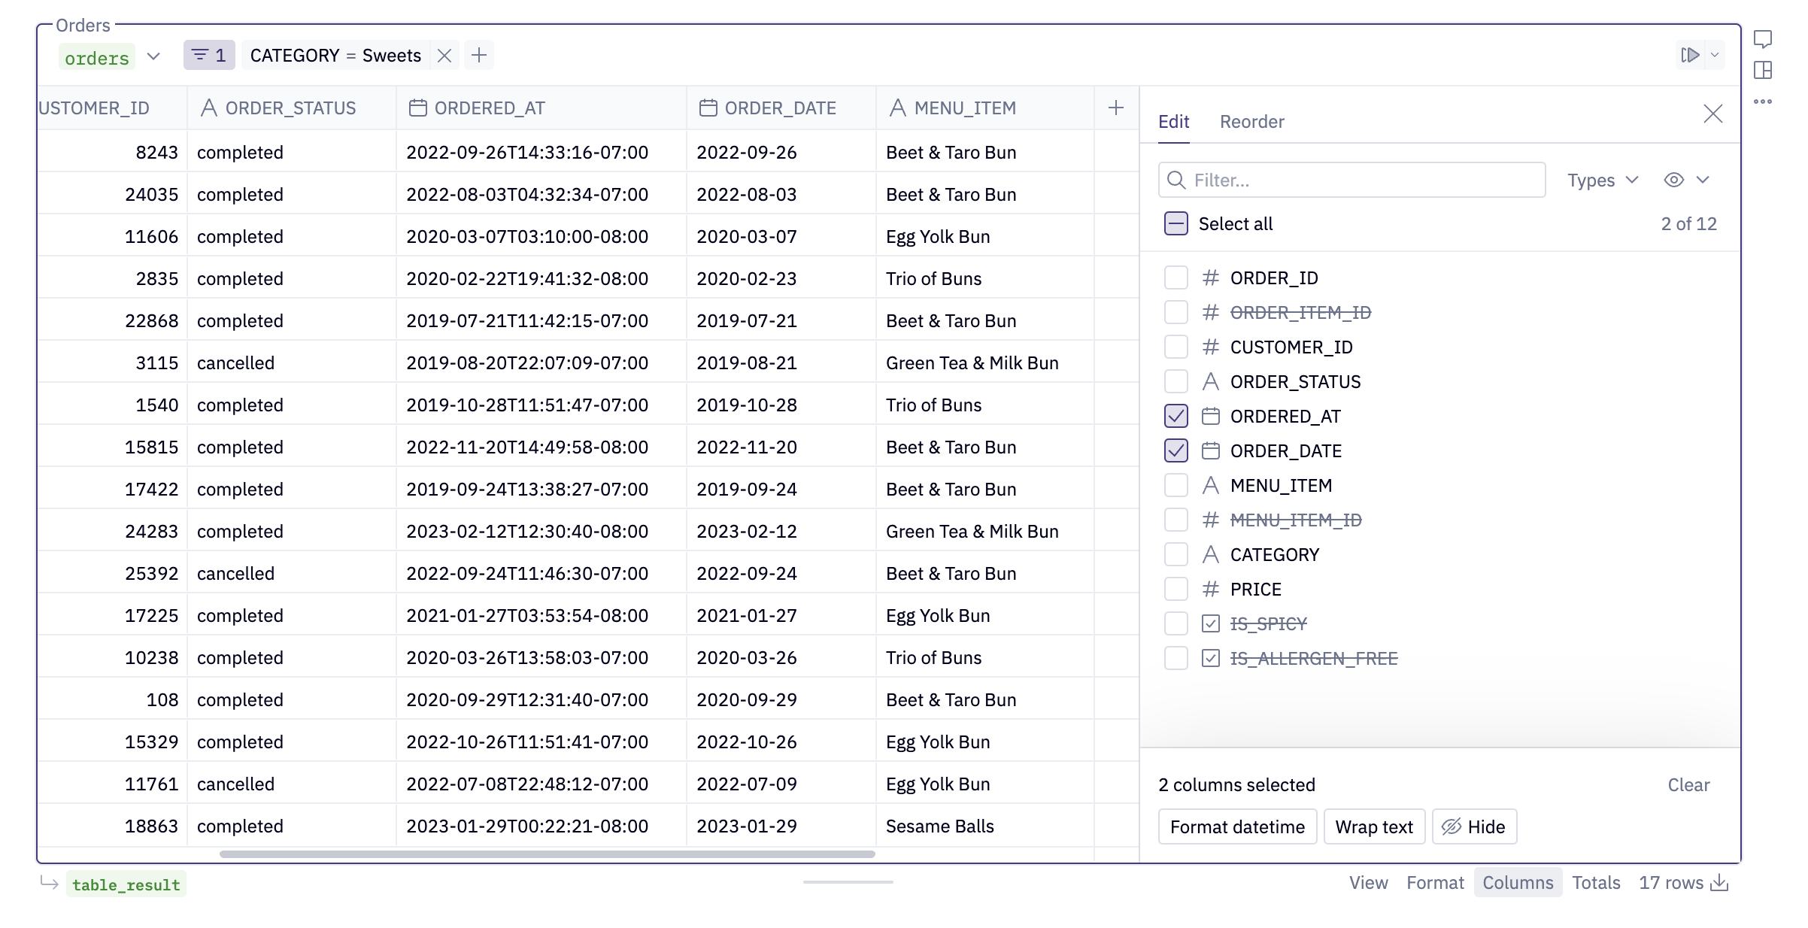Open the eye visibility filter dropdown
The image size is (1808, 928).
(x=1687, y=180)
